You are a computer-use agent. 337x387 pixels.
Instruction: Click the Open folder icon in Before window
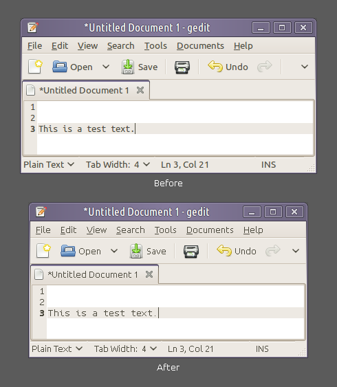[60, 67]
